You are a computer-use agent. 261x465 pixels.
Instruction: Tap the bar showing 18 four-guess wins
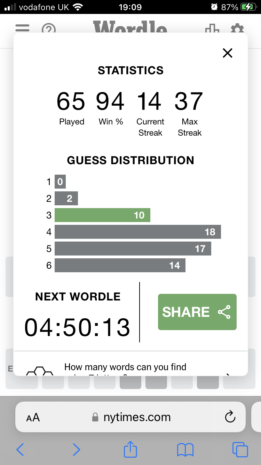coord(137,232)
